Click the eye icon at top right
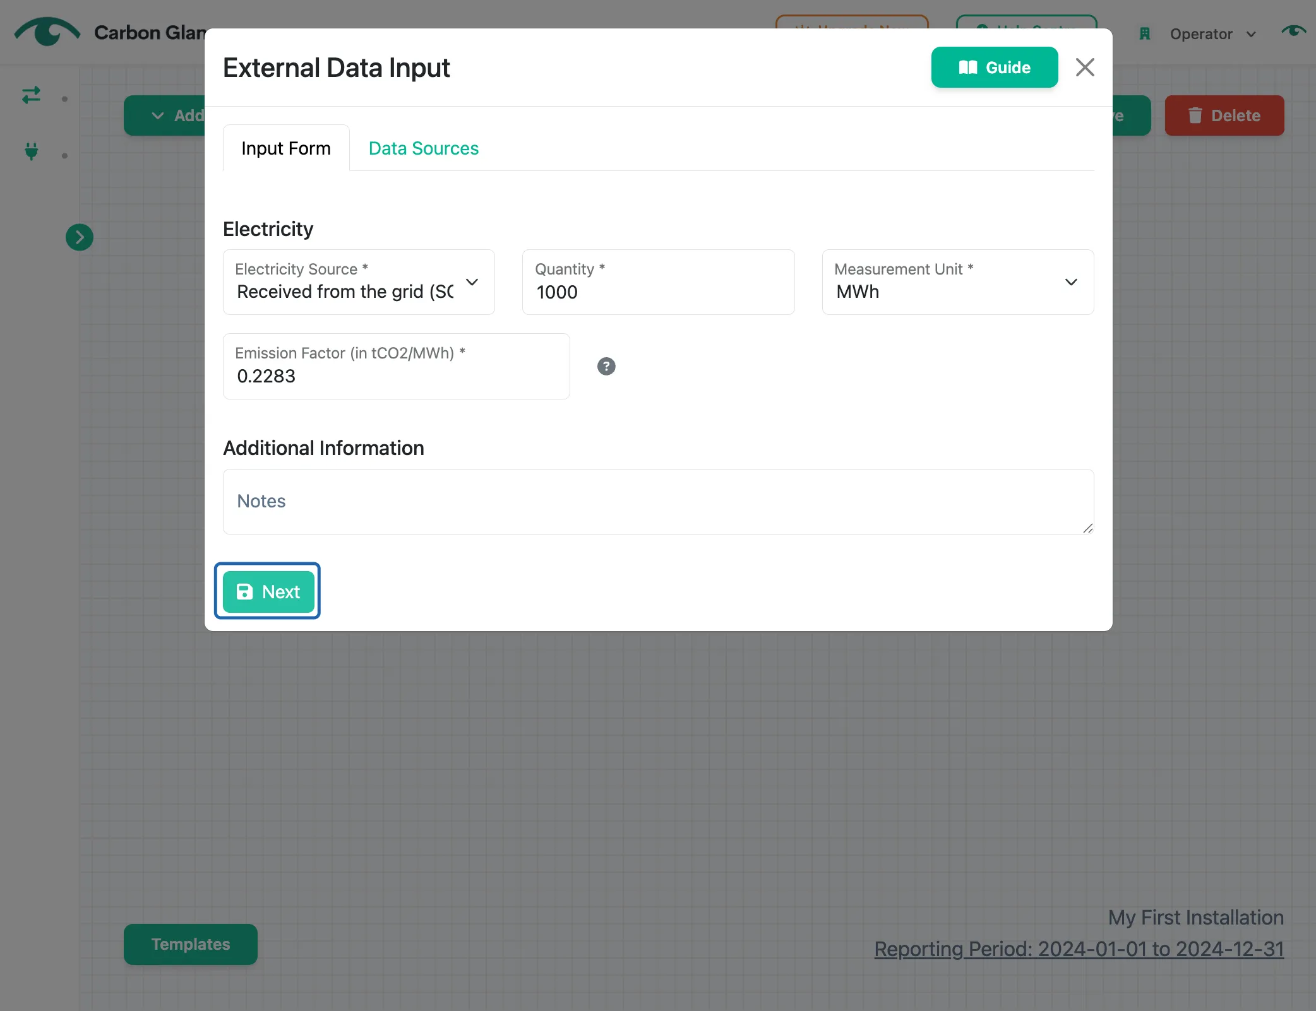This screenshot has height=1011, width=1316. point(1293,30)
